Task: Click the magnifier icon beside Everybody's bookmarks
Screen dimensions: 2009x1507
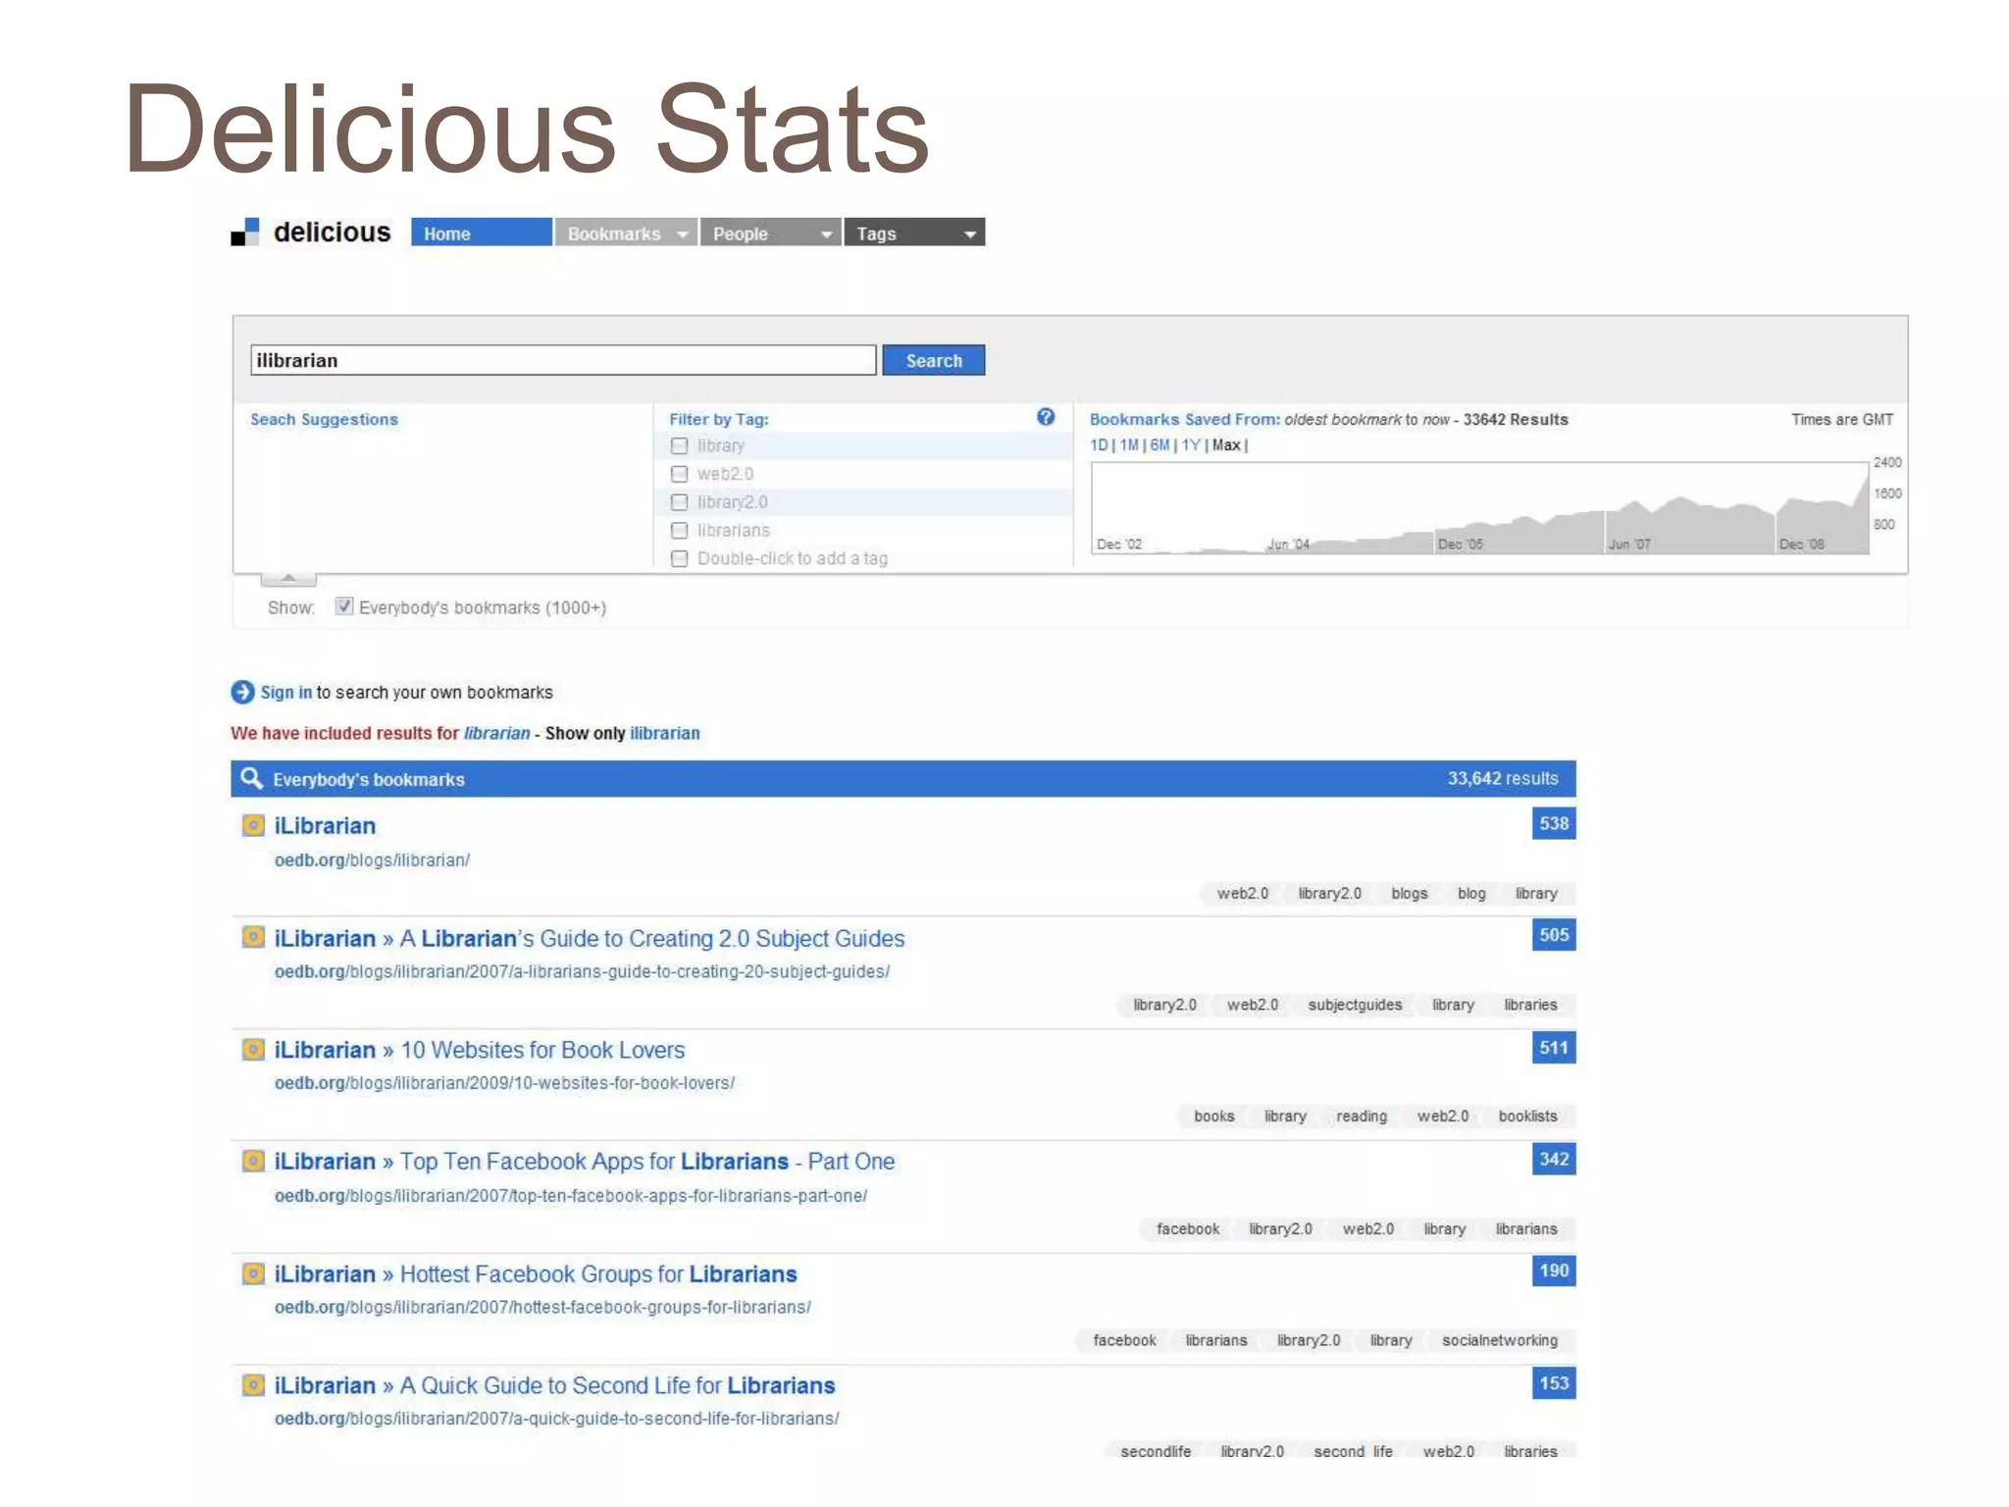Action: tap(252, 778)
